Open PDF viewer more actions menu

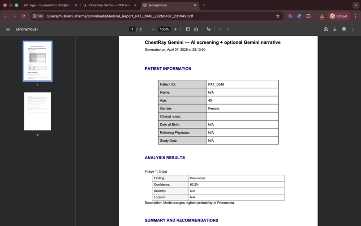pos(352,29)
